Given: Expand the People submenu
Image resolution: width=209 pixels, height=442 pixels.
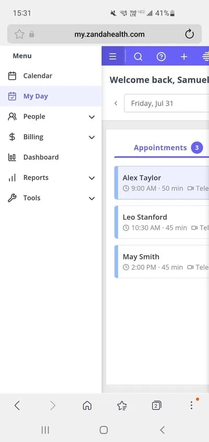Looking at the screenshot, I should pos(92,117).
